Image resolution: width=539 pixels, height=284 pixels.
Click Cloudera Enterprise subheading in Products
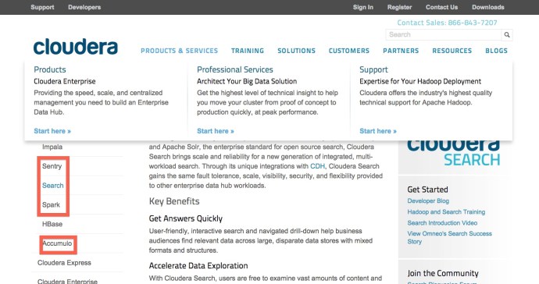click(65, 81)
